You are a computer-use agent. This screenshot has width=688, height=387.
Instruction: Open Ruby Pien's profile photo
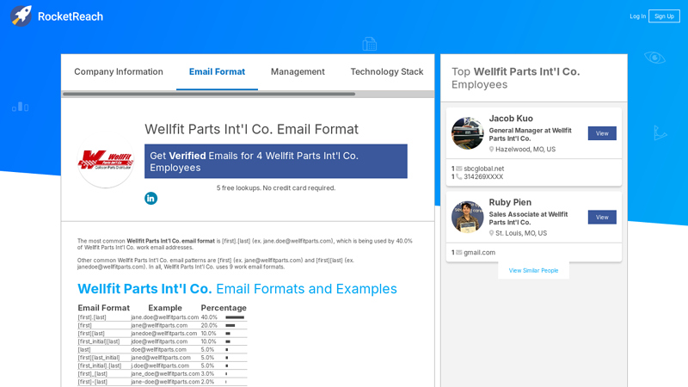click(468, 218)
